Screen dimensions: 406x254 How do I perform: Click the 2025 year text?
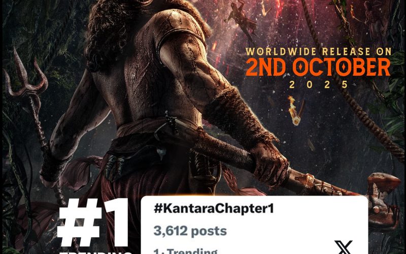(319, 85)
